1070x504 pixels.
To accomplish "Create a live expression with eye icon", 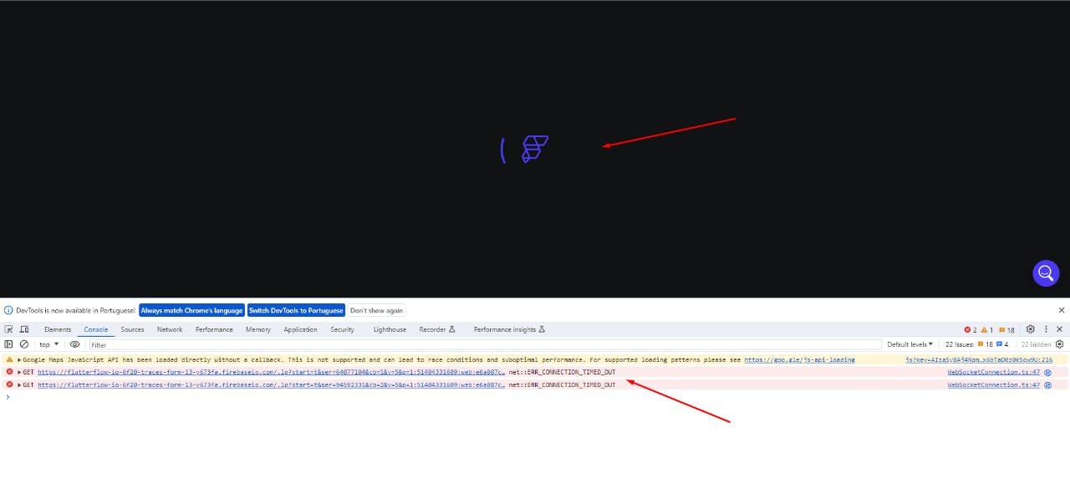I will point(74,344).
